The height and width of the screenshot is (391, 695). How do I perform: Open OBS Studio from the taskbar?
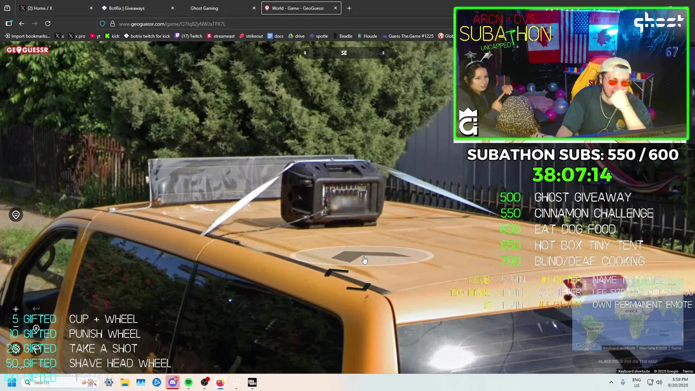(x=205, y=382)
